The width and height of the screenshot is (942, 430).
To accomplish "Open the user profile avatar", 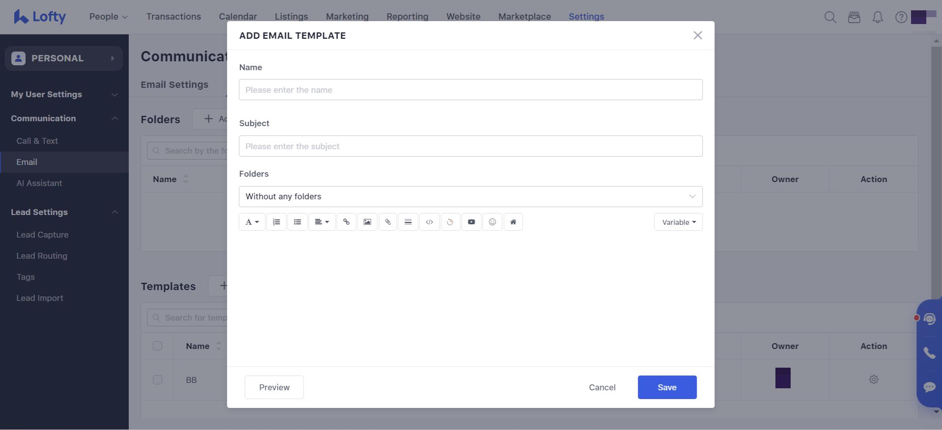I will tap(923, 17).
